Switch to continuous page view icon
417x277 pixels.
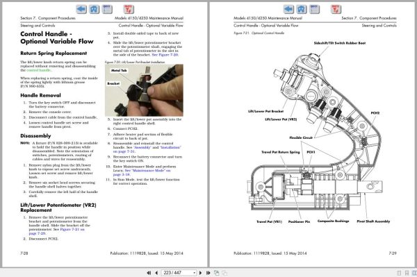pos(407,273)
